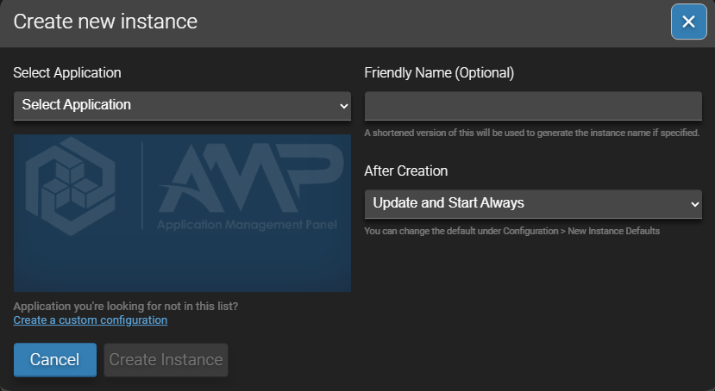The height and width of the screenshot is (391, 715).
Task: Click the Friendly Name input field
Action: (533, 106)
